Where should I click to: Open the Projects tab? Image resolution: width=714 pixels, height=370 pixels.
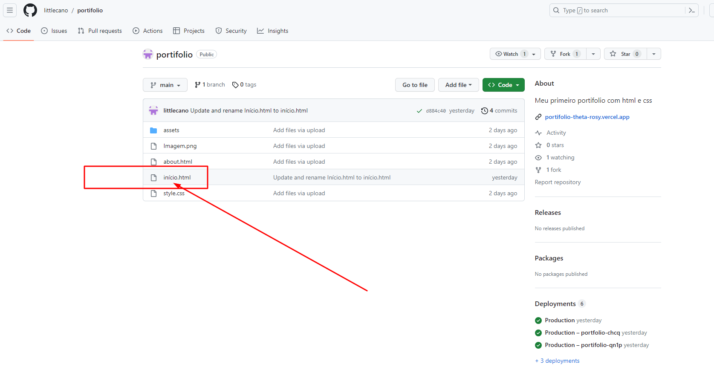[x=189, y=31]
